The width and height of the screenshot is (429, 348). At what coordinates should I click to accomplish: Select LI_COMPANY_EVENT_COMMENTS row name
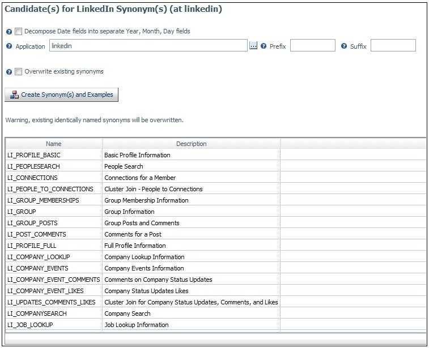coord(54,280)
